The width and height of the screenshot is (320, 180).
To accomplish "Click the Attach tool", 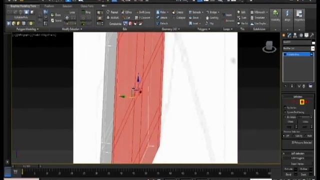I will pos(162,18).
